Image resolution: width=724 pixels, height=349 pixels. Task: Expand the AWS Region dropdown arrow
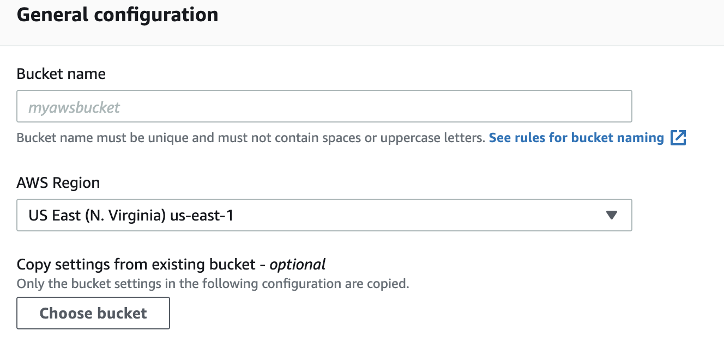tap(612, 215)
